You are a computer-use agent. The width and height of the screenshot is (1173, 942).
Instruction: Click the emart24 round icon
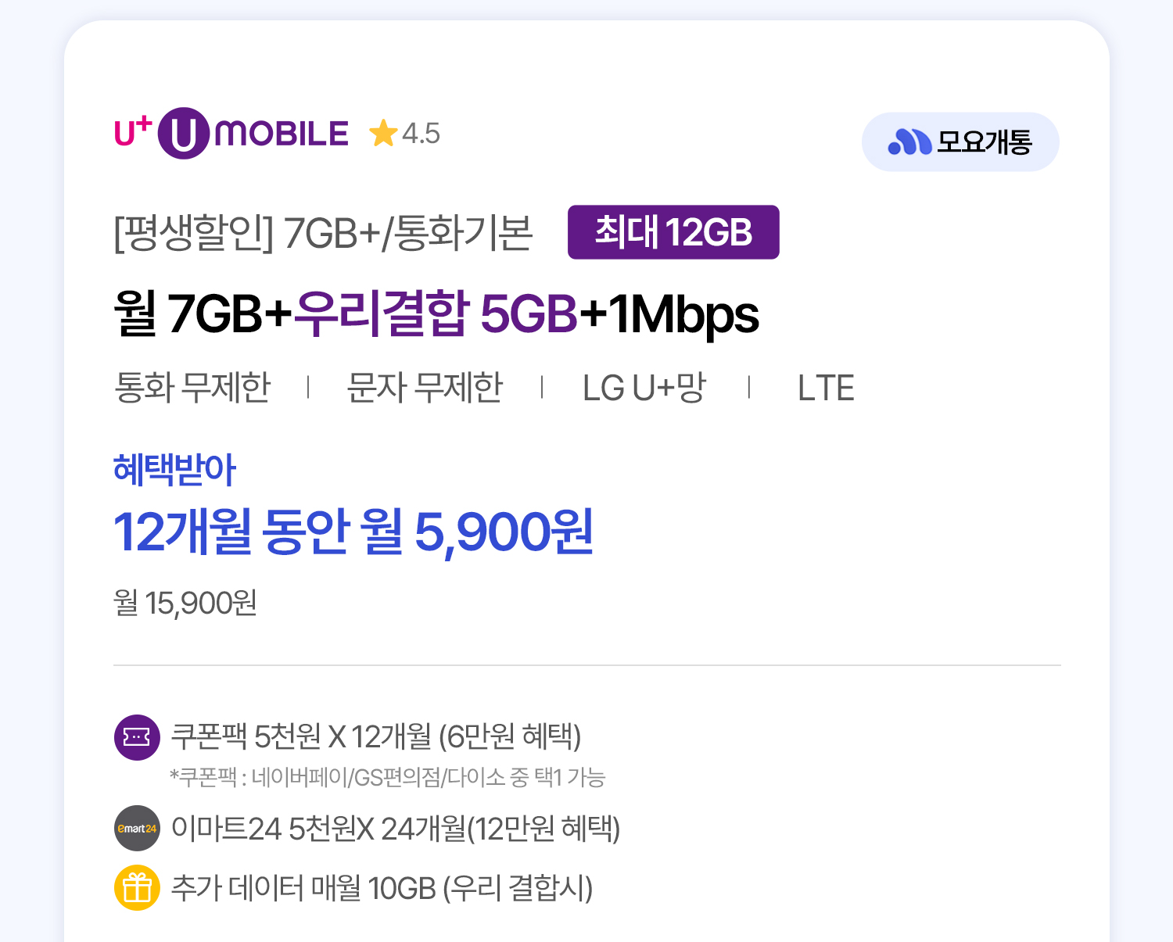(137, 828)
